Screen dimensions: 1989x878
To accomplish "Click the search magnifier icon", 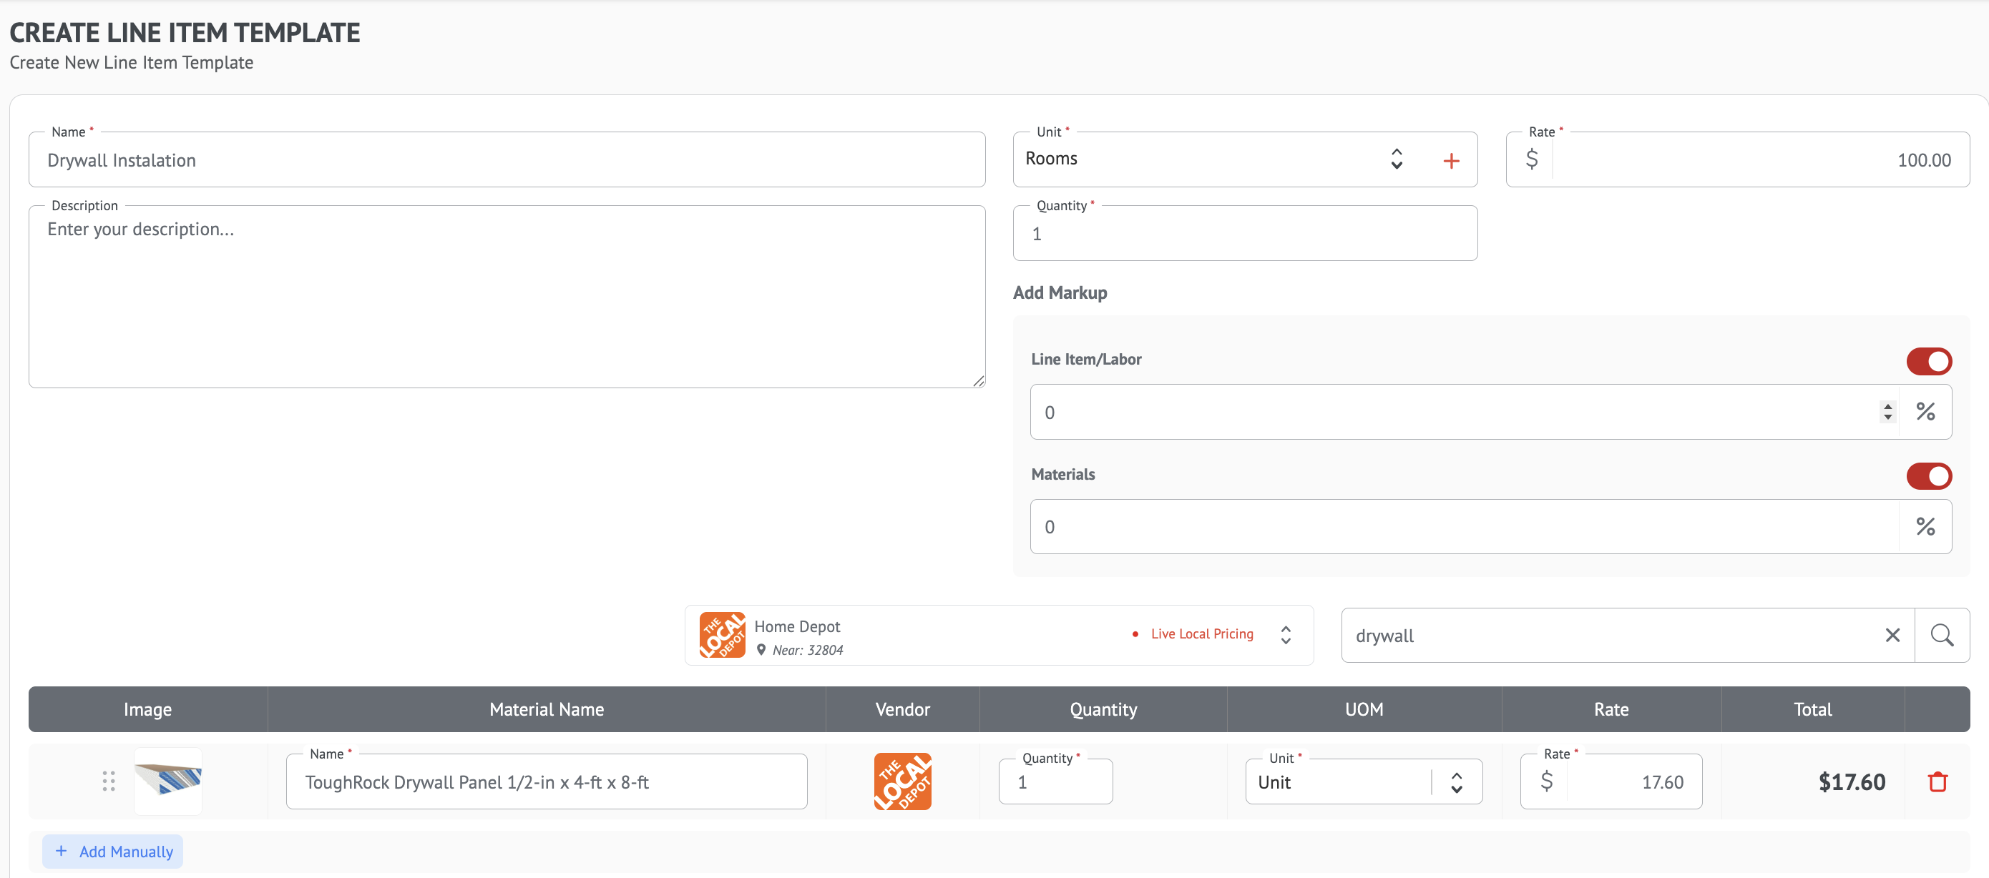I will click(x=1941, y=636).
